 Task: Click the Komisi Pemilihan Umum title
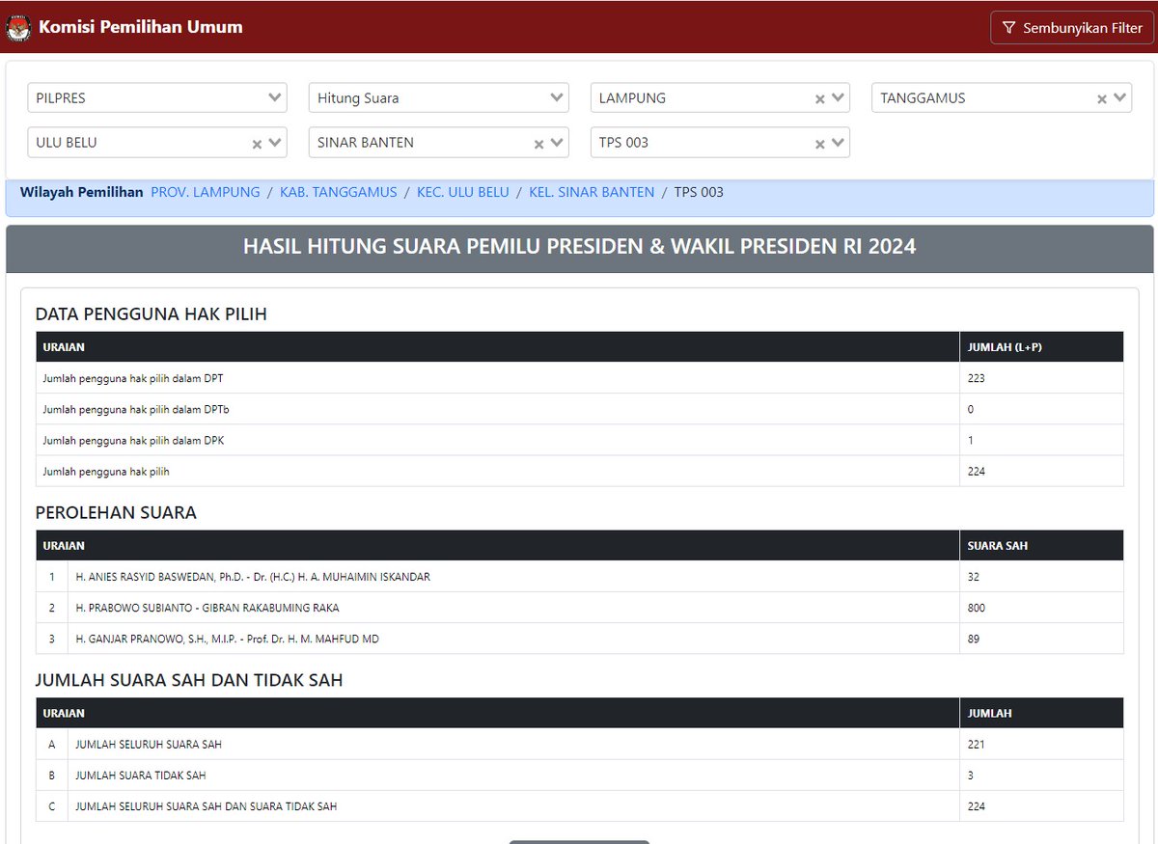[x=141, y=27]
